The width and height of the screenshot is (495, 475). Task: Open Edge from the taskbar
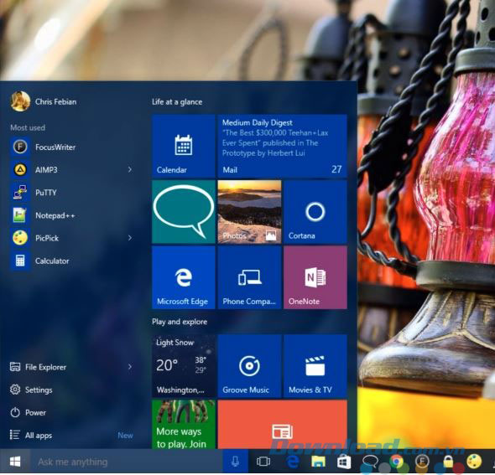(x=293, y=462)
